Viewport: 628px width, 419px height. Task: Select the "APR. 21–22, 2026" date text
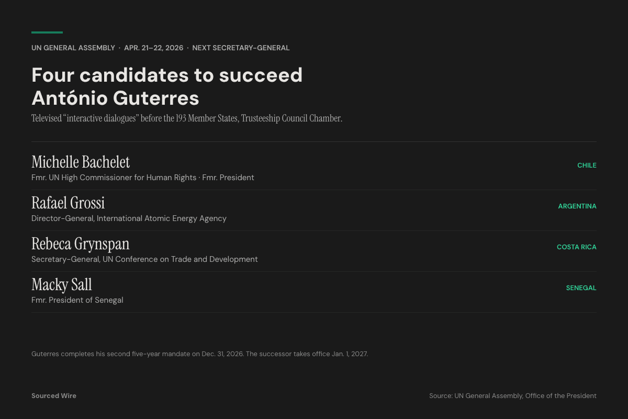pos(153,48)
